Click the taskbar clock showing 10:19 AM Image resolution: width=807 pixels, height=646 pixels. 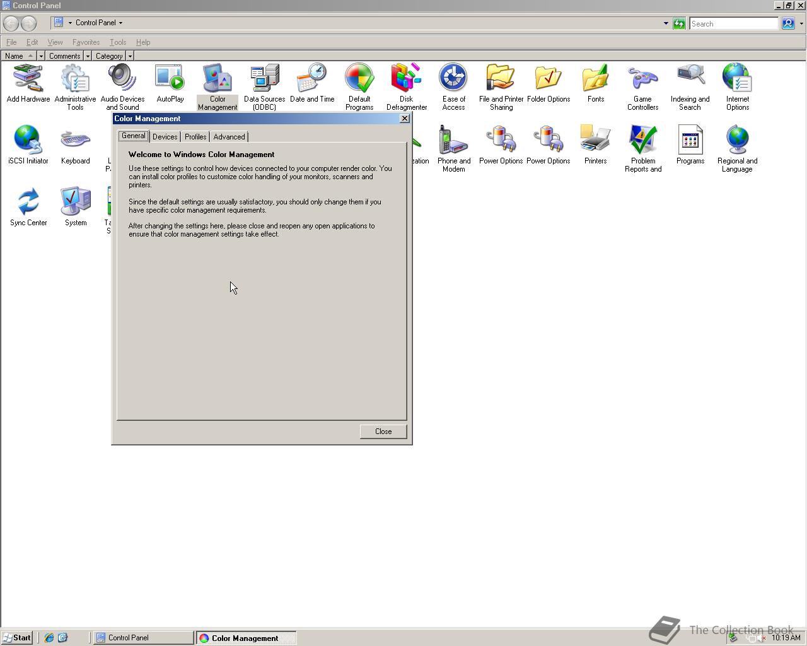(x=786, y=638)
